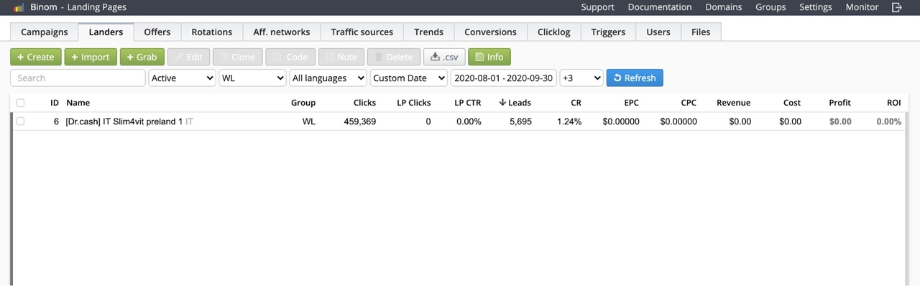Open the All languages dropdown
Image resolution: width=920 pixels, height=286 pixels.
328,78
